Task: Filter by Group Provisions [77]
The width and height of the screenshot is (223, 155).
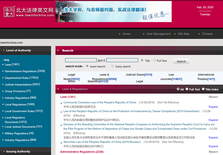Action: click(18, 91)
